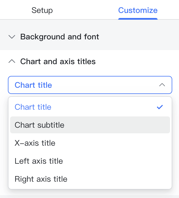Close the title type dropdown using its arrow

pos(162,85)
